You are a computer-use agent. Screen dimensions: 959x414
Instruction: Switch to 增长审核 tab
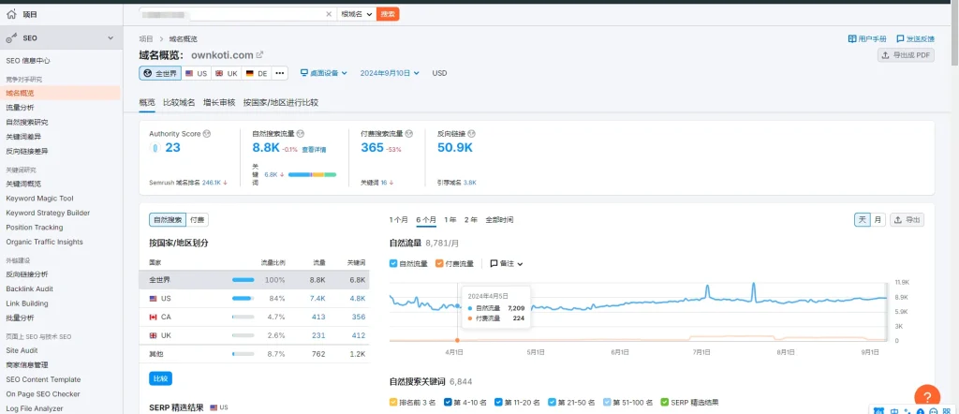tap(219, 102)
